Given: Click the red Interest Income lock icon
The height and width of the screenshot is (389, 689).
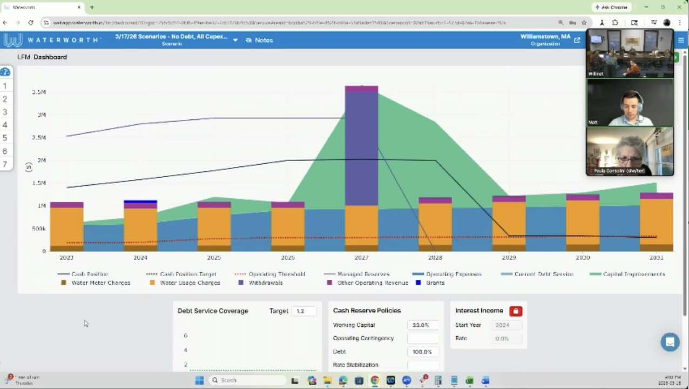Looking at the screenshot, I should coord(515,311).
